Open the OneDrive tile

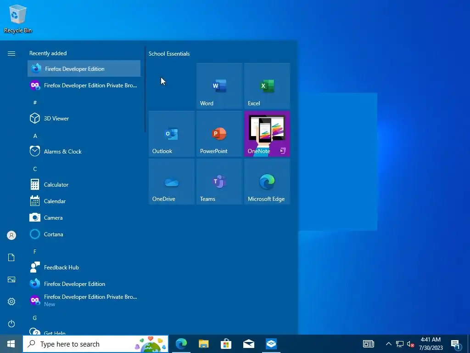click(172, 182)
